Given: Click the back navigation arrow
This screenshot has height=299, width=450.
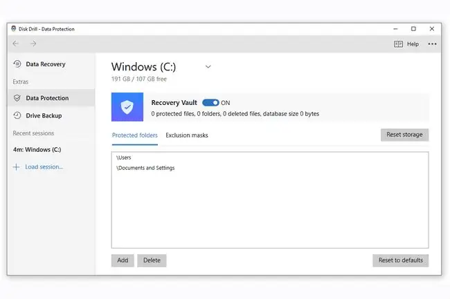Looking at the screenshot, I should [x=15, y=44].
